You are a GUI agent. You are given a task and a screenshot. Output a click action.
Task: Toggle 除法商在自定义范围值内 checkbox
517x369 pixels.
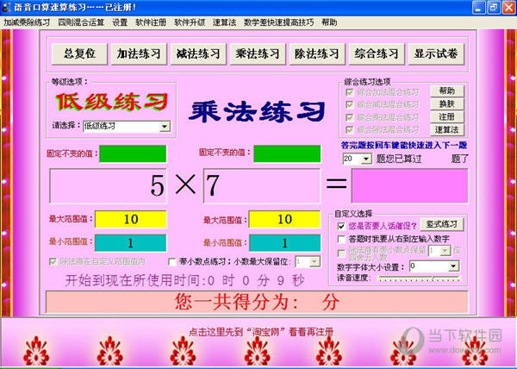pos(53,262)
